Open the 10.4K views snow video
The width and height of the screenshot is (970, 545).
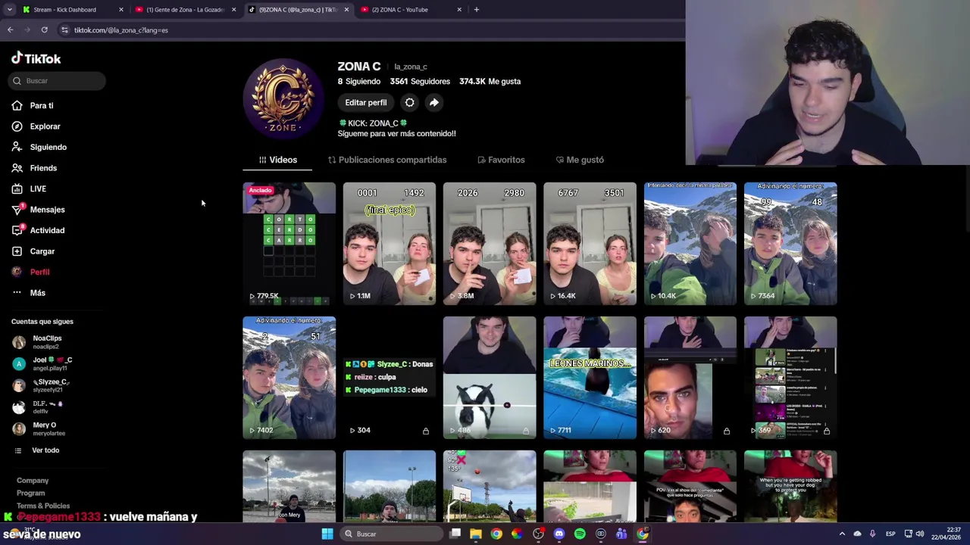coord(690,244)
